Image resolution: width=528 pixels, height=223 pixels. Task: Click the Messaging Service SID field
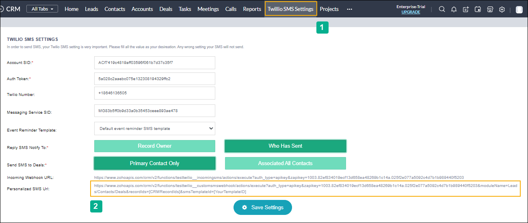tap(155, 110)
